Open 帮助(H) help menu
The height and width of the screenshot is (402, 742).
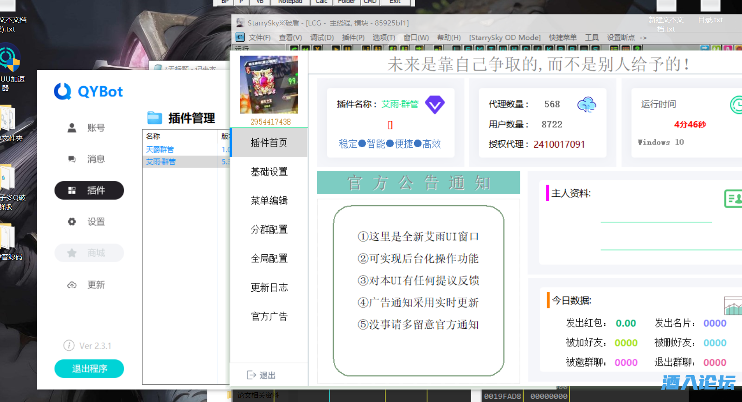pos(449,38)
